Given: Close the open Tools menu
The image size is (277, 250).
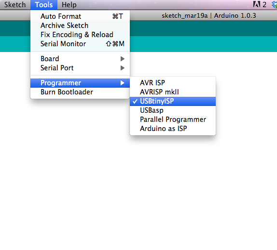Looking at the screenshot, I should 44,5.
